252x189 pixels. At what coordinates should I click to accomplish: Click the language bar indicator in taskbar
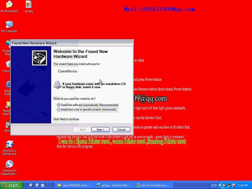[x=214, y=185]
